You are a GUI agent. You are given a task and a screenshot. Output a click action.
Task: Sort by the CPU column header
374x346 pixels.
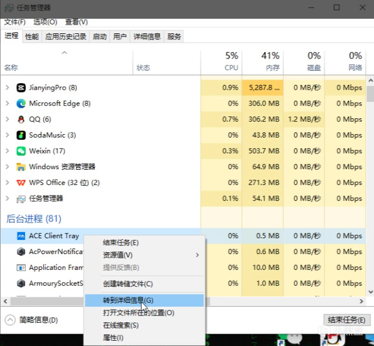[221, 62]
